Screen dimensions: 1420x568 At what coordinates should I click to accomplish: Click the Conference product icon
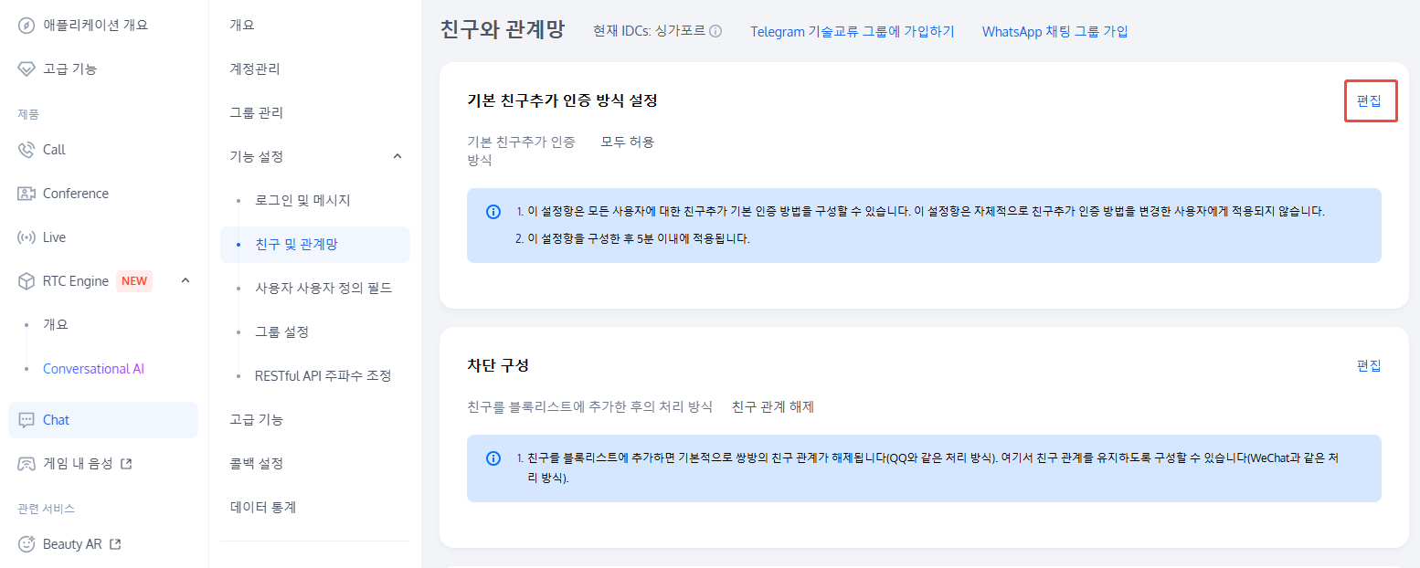pos(26,194)
